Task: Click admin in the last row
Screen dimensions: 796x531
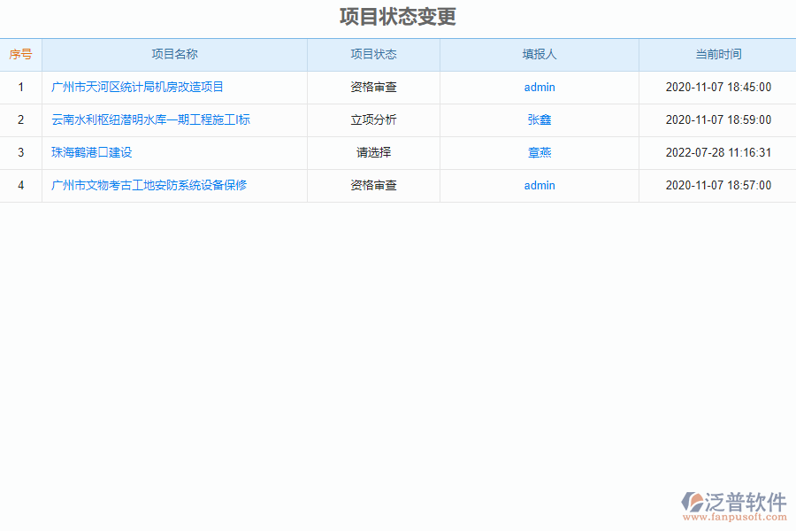Action: [540, 185]
